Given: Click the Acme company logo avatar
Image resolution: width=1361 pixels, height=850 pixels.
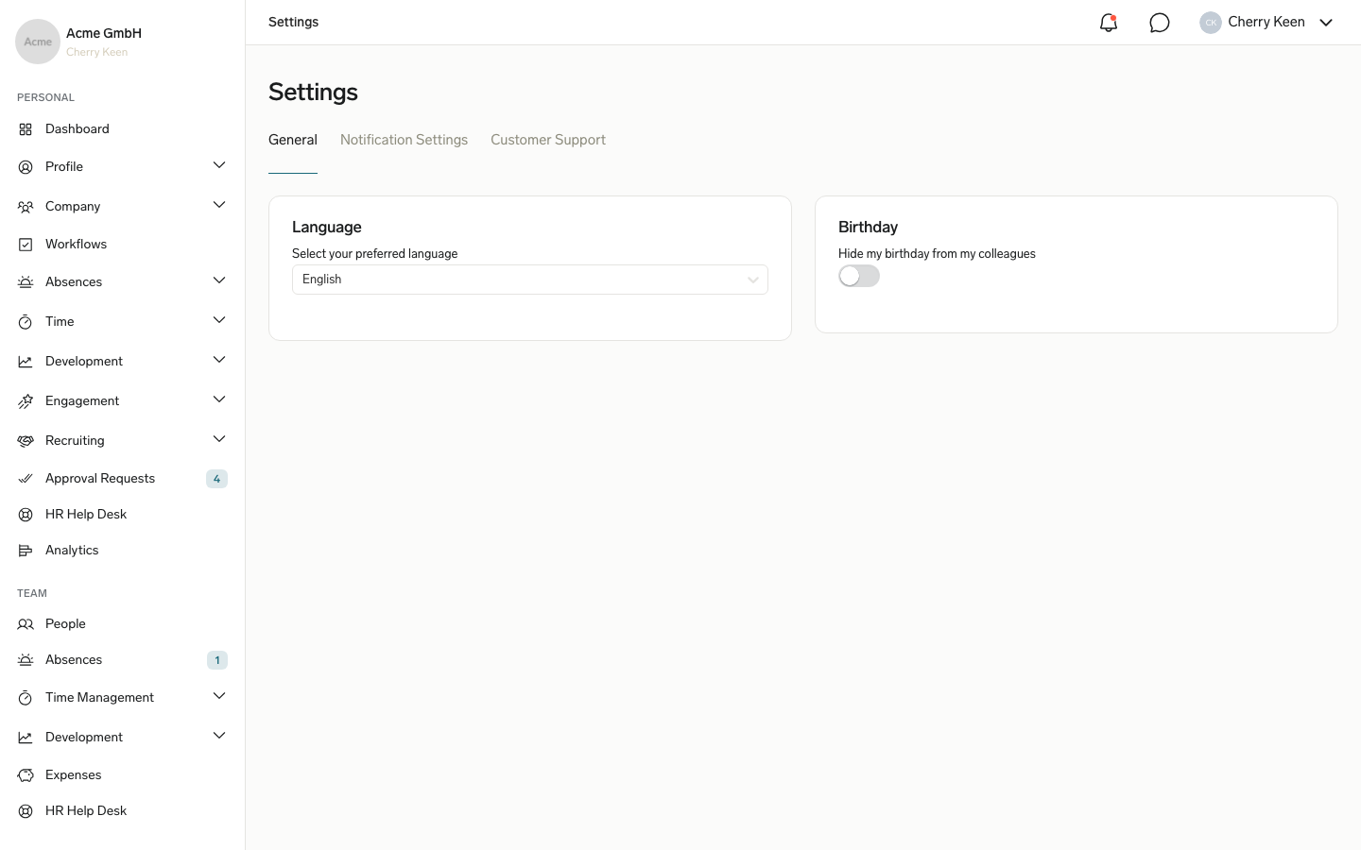Looking at the screenshot, I should tap(38, 42).
